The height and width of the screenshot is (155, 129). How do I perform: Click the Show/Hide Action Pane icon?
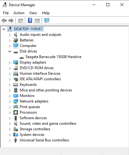coord(37,21)
